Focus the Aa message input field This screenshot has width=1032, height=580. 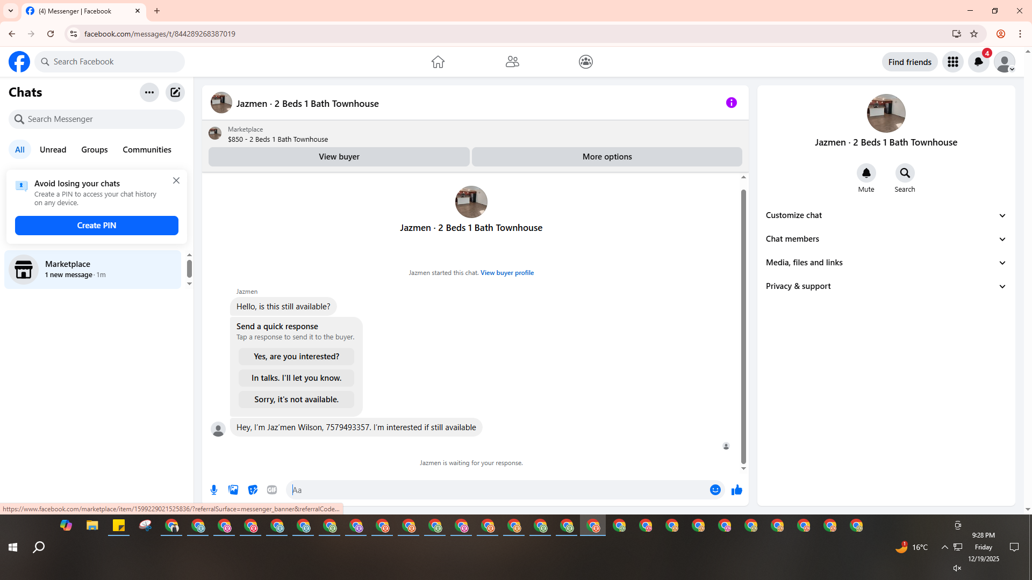(497, 490)
